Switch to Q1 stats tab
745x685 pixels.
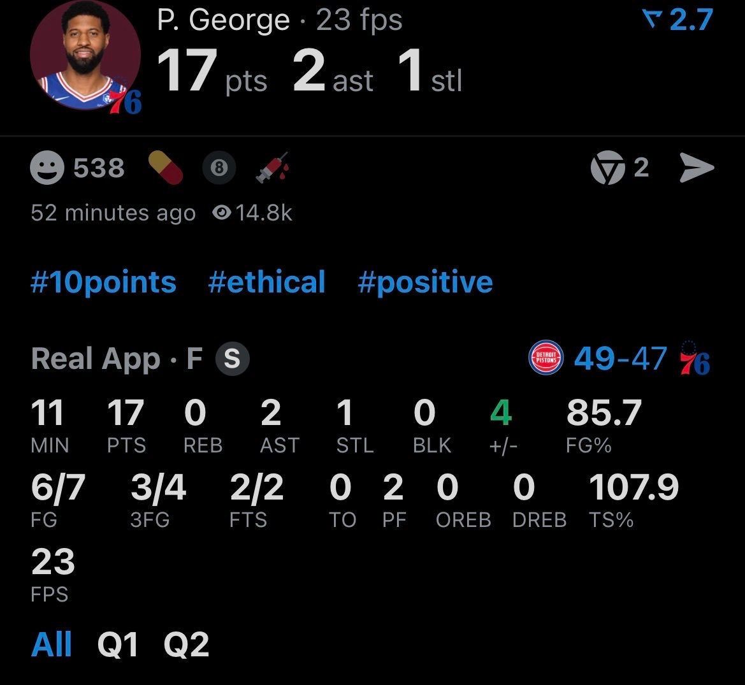(118, 644)
